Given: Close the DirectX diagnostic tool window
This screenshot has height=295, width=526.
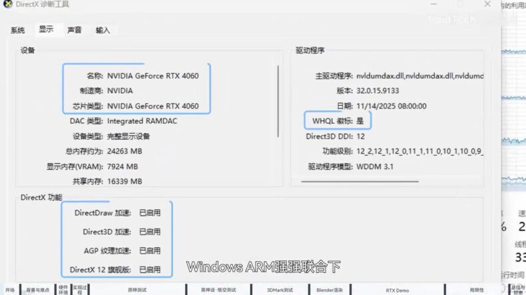Looking at the screenshot, I should pos(487,4).
